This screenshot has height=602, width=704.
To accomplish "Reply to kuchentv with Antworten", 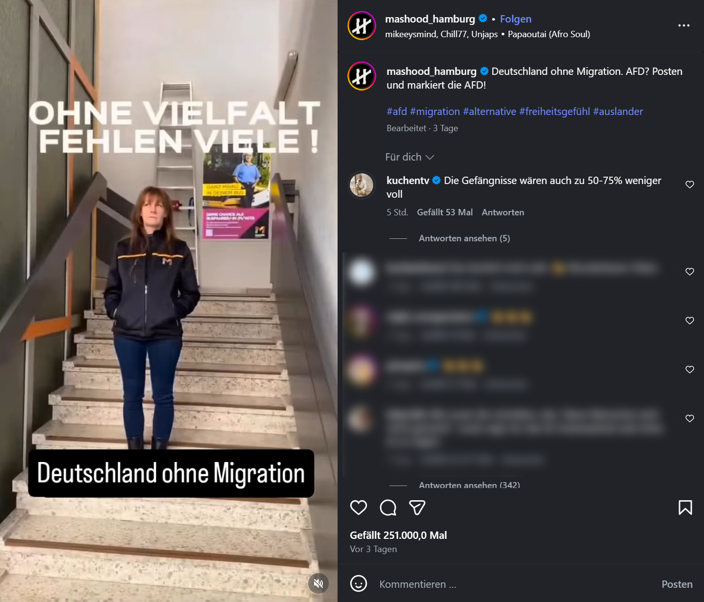I will 503,212.
